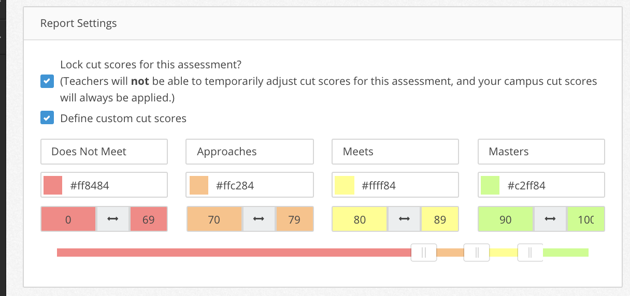The height and width of the screenshot is (296, 630).
Task: Click the range arrow icon for Does Not Meet
Action: click(x=112, y=219)
